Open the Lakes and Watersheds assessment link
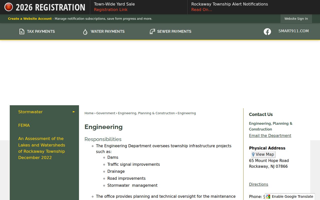320x200 pixels. point(42,148)
